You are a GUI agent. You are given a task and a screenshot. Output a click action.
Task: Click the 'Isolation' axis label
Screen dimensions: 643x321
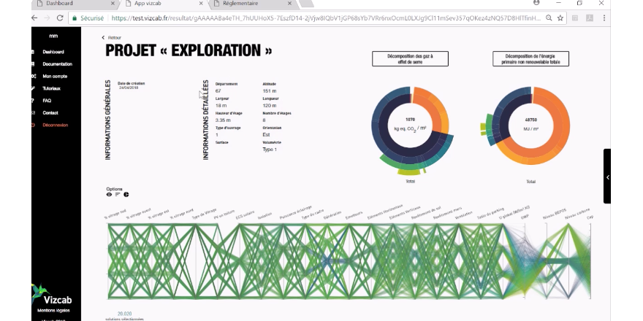pyautogui.click(x=265, y=217)
